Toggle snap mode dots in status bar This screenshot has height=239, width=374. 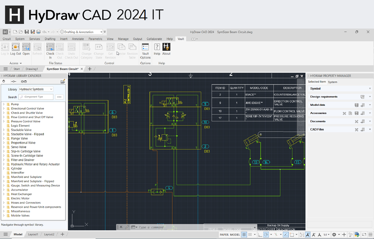pyautogui.click(x=250, y=234)
